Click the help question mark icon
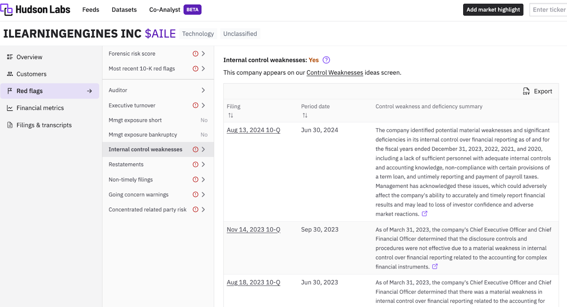 pyautogui.click(x=326, y=60)
